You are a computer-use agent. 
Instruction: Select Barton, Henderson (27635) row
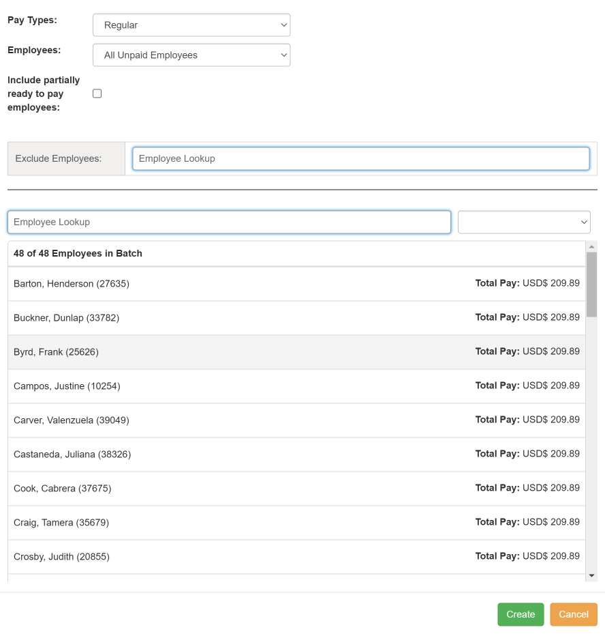pyautogui.click(x=296, y=283)
